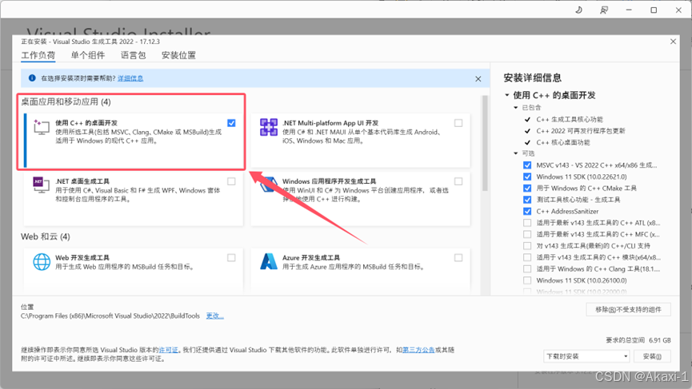Click the 安装(I) button
692x389 pixels.
point(652,356)
